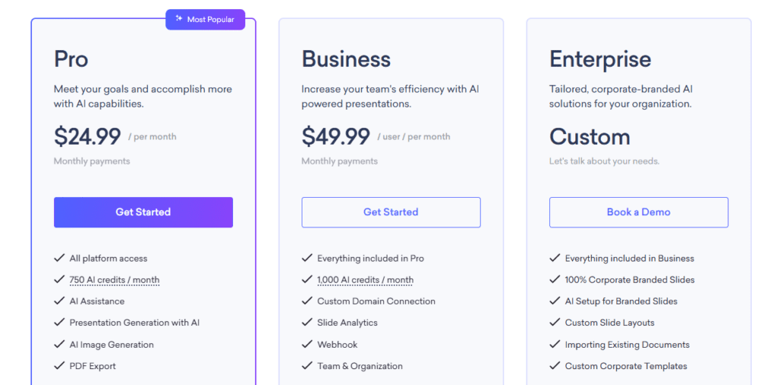Click the underlined 750 AI credits / month text
The image size is (780, 385).
pyautogui.click(x=114, y=280)
